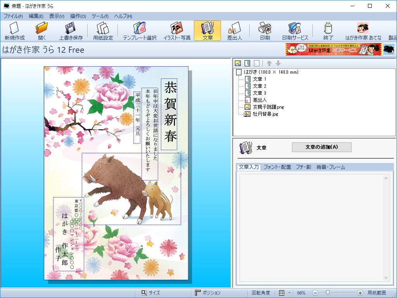Click the 印刷 icon to print
This screenshot has height=298, width=397.
pyautogui.click(x=264, y=30)
